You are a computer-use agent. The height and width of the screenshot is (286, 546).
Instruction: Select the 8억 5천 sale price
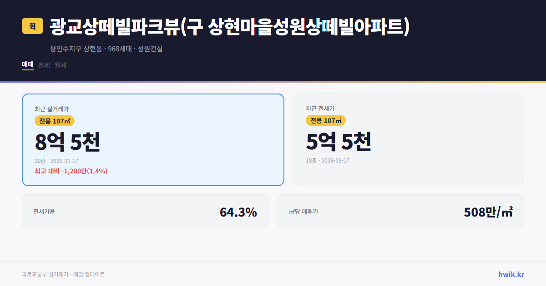[x=68, y=142]
